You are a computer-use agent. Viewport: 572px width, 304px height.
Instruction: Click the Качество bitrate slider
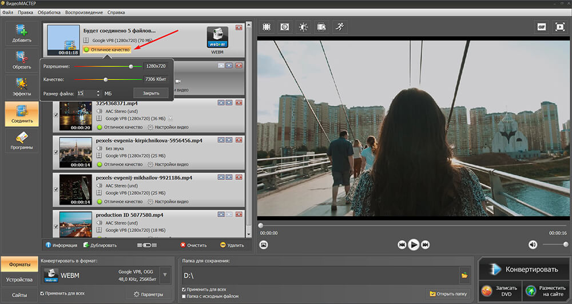coord(108,79)
